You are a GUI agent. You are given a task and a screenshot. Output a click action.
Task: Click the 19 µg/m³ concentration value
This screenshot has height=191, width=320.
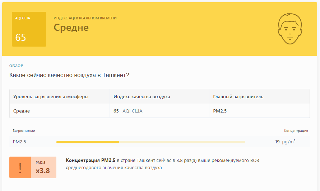pos(285,142)
